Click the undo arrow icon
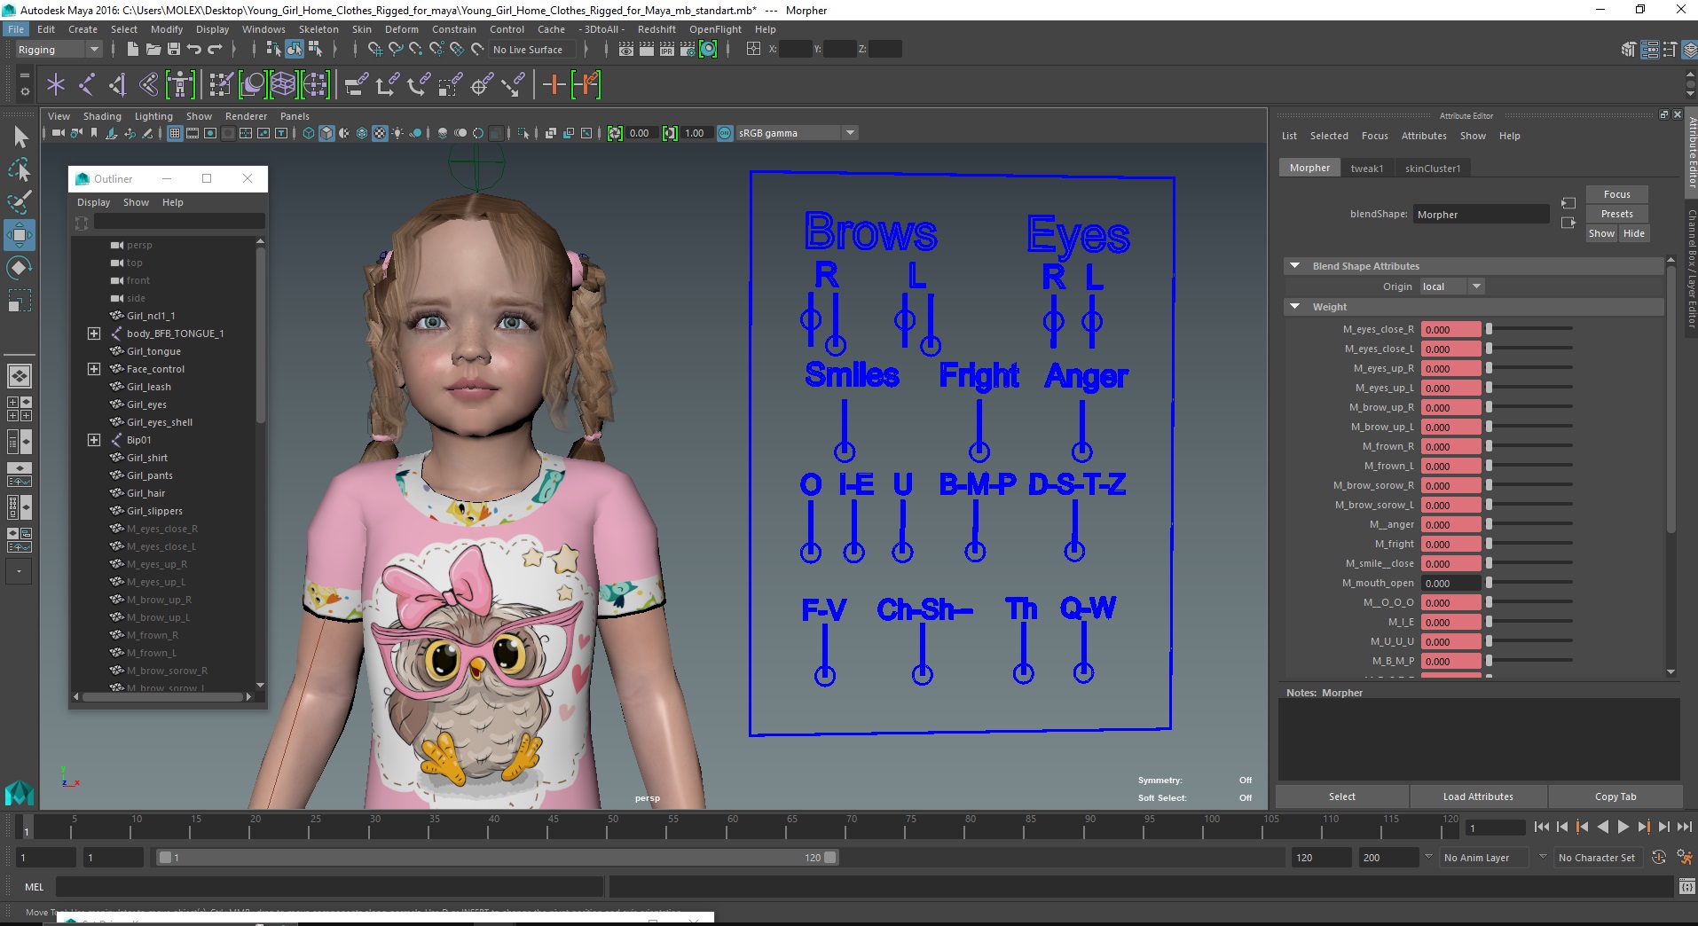The height and width of the screenshot is (926, 1698). coord(194,50)
